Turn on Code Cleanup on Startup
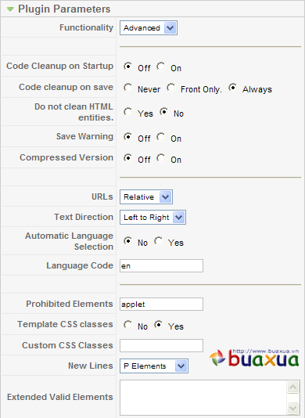This screenshot has height=418, width=305. [x=160, y=67]
